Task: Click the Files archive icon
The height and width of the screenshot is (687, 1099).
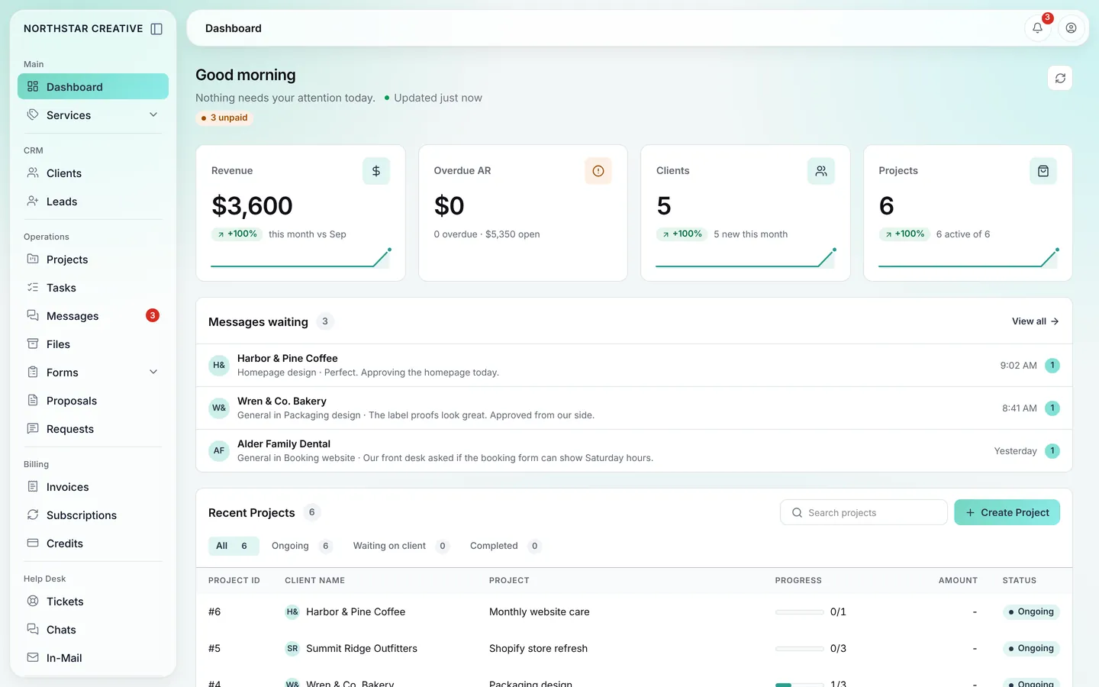Action: pyautogui.click(x=33, y=343)
